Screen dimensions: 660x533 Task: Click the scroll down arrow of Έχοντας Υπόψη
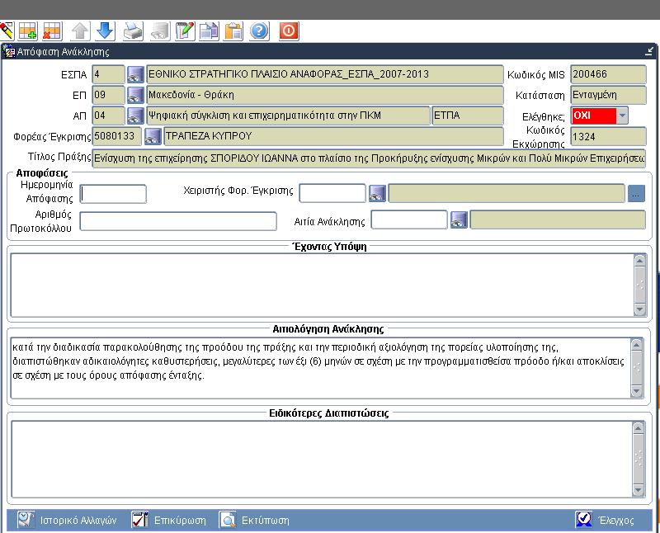click(640, 309)
